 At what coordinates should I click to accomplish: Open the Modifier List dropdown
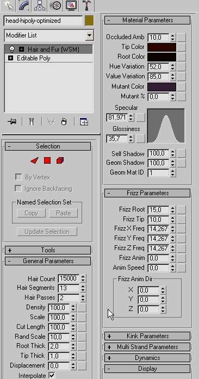coord(90,35)
